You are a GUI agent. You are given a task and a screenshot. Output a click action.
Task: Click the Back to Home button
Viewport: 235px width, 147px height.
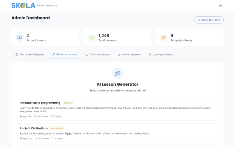click(x=209, y=20)
